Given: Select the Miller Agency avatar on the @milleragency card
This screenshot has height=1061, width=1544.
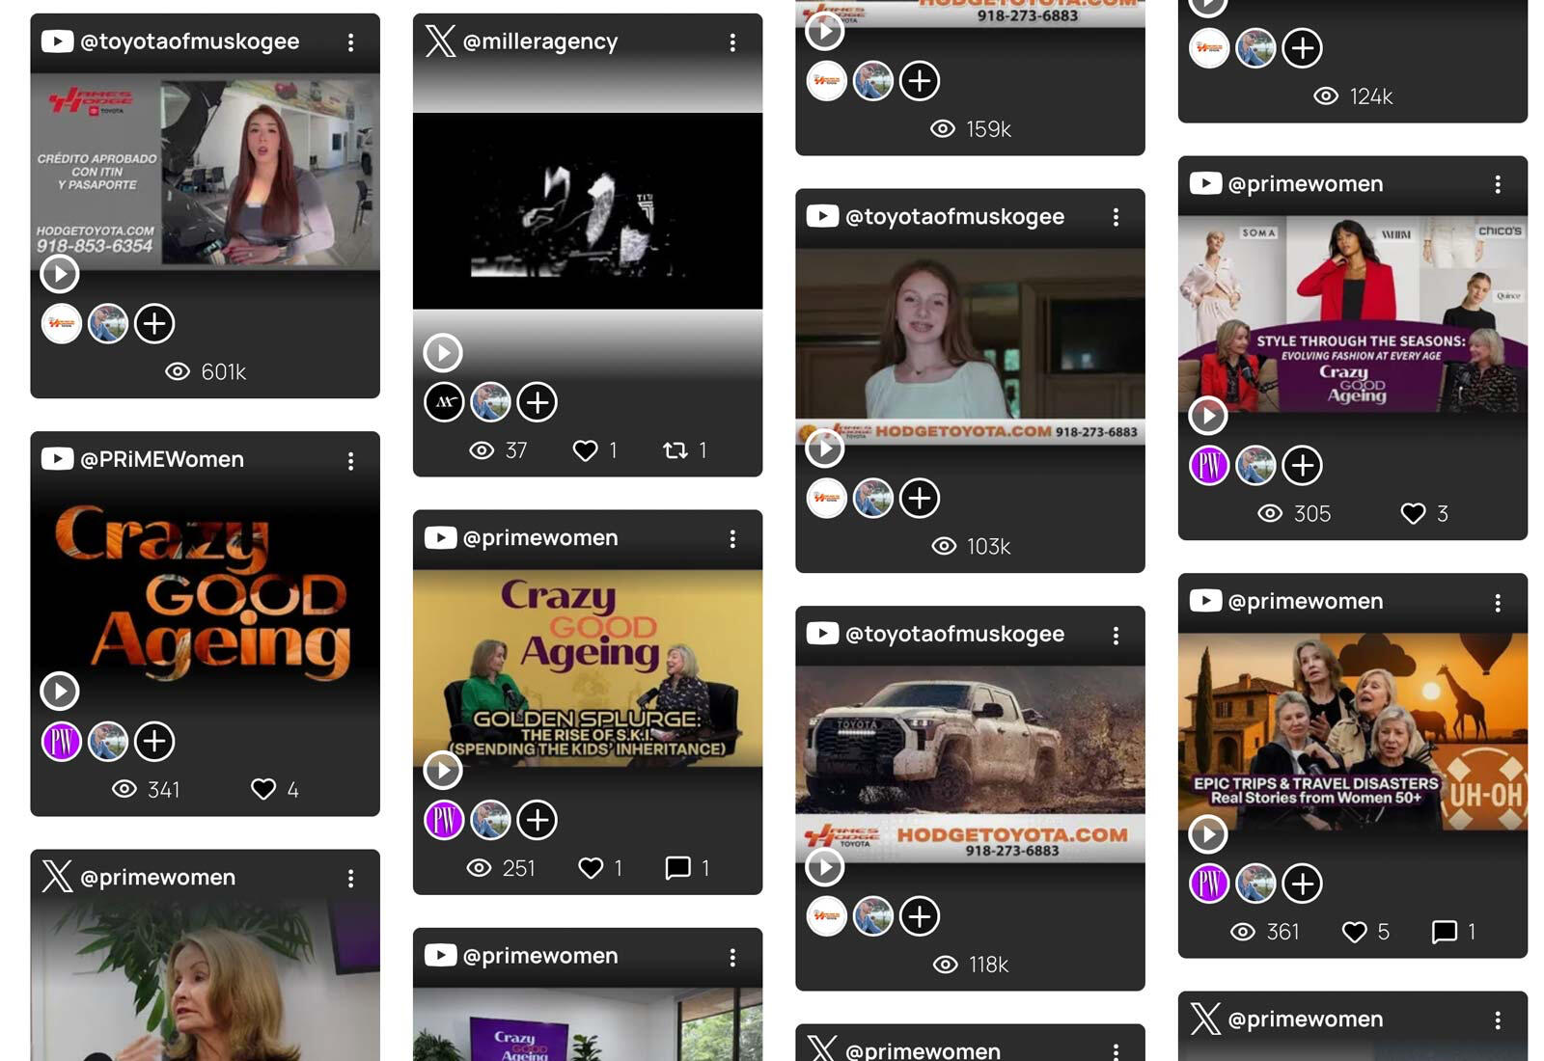Looking at the screenshot, I should pyautogui.click(x=445, y=402).
